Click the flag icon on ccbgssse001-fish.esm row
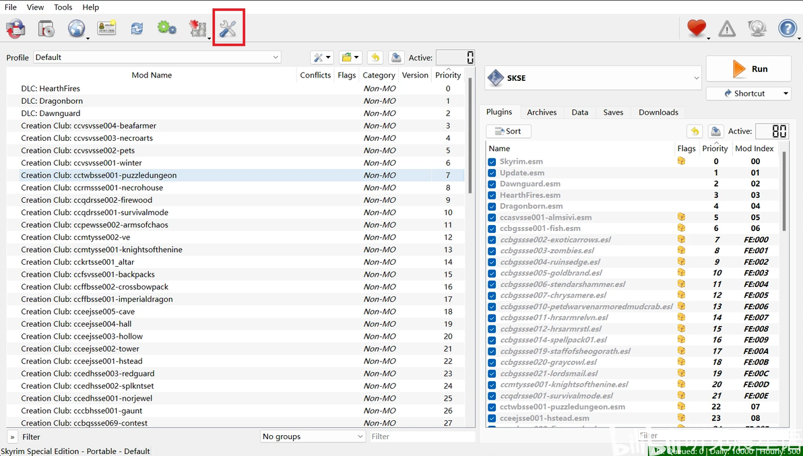Screen dimensions: 803x456 pos(681,228)
